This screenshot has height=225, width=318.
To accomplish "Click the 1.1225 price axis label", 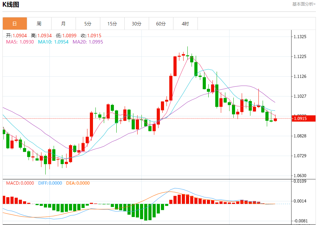I will 300,57.
